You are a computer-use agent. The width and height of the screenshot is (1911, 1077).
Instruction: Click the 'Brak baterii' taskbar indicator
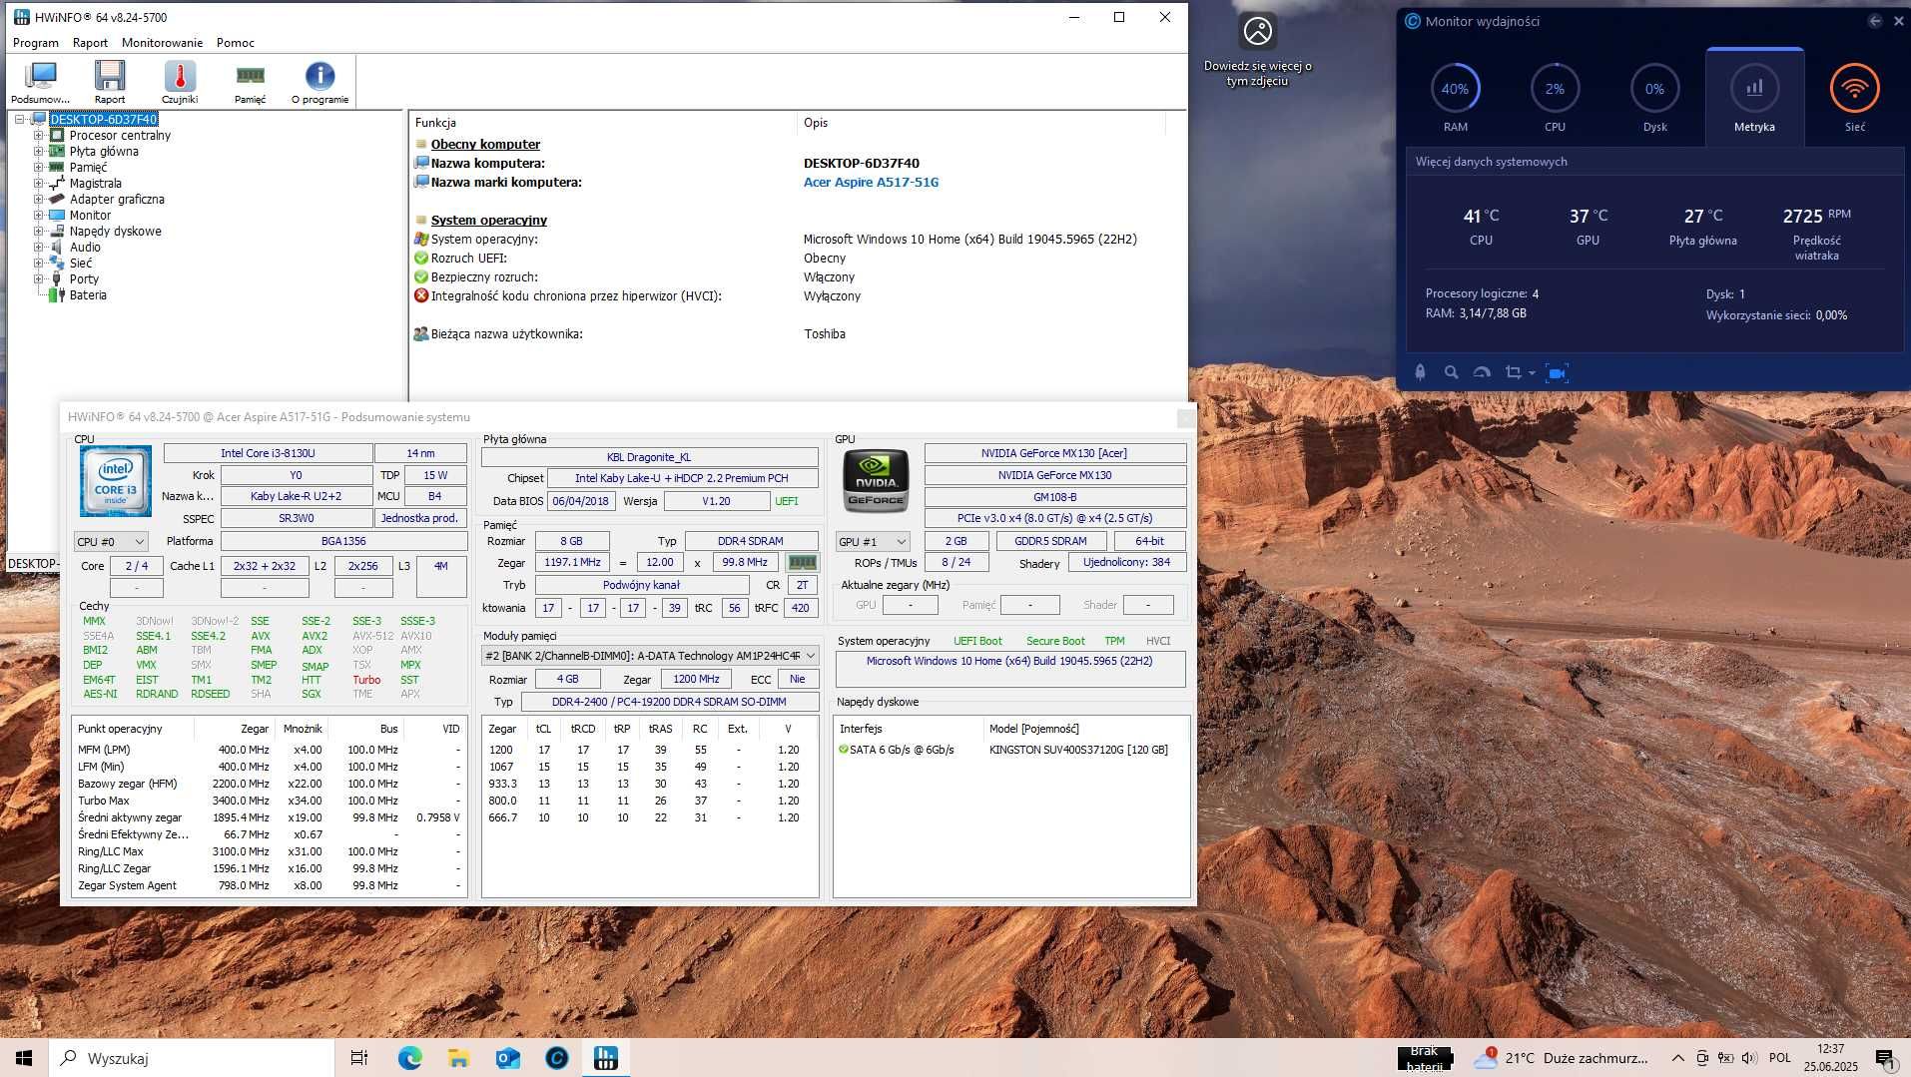click(x=1425, y=1058)
